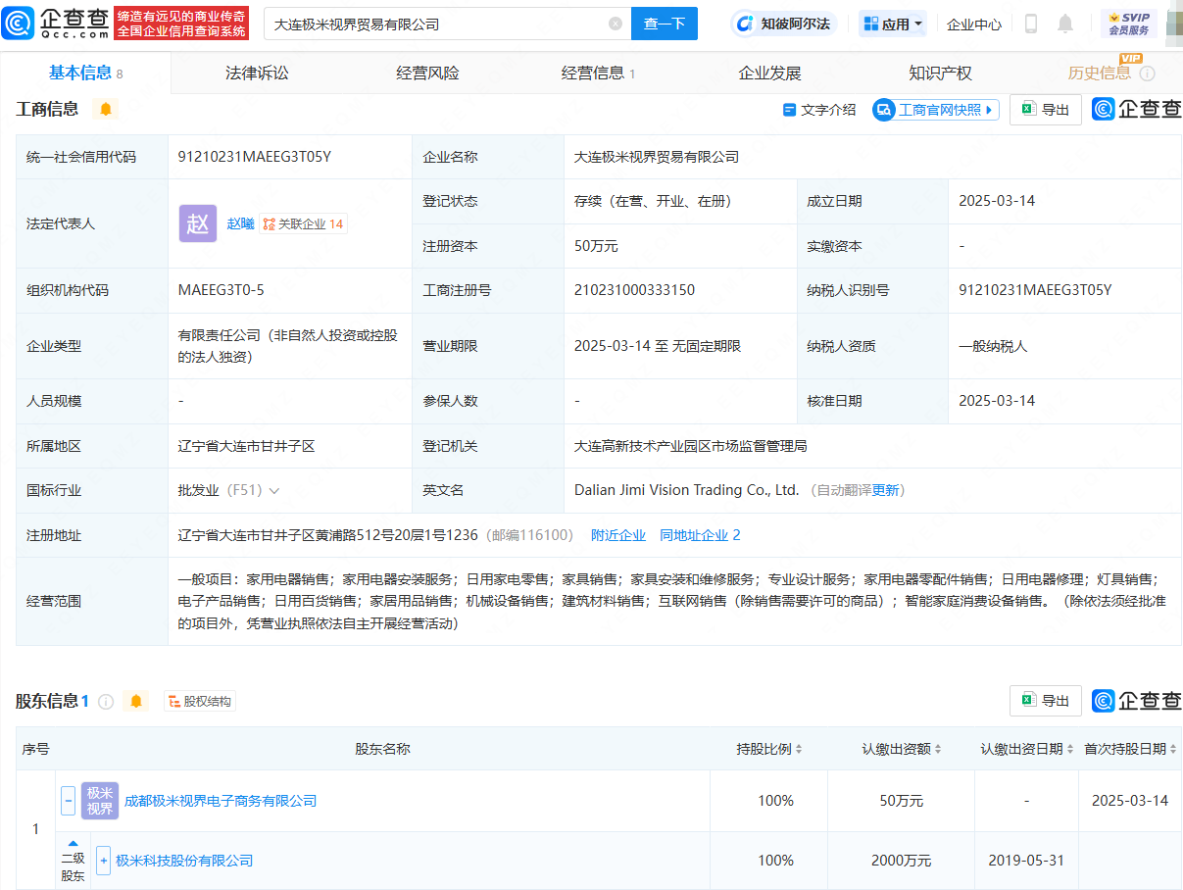Expand the 批发业 industry classification chevron
The image size is (1183, 890).
[x=273, y=490]
